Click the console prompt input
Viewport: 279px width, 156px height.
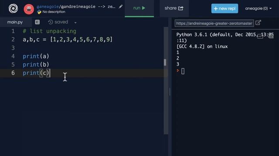coord(183,71)
